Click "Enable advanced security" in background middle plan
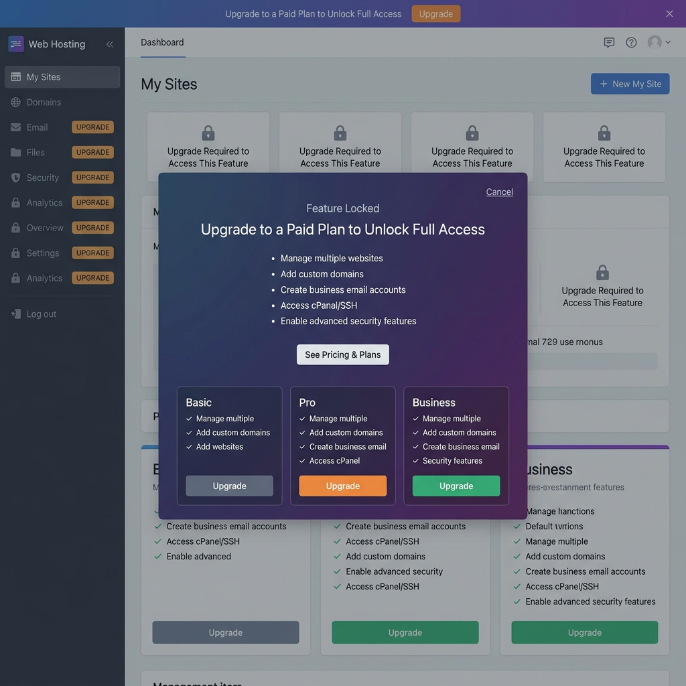The width and height of the screenshot is (686, 686). click(394, 572)
